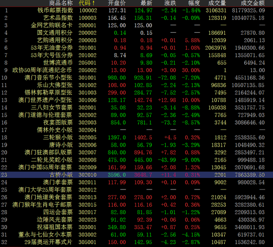The image size is (273, 247).
Task: Select the 澳门世界遗产小型张 row name
Action: 45,100
